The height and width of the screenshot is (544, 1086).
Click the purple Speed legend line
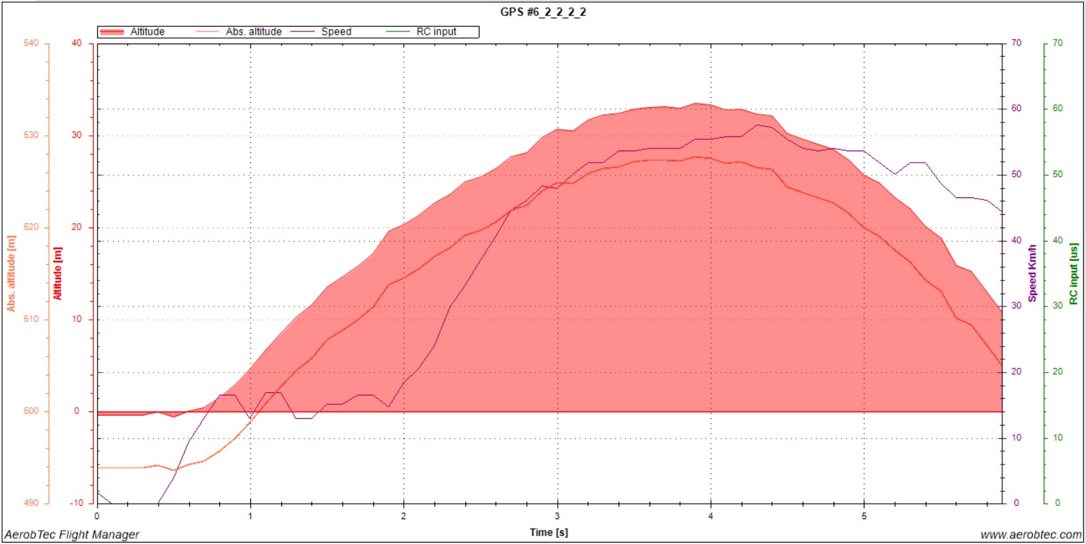[303, 32]
